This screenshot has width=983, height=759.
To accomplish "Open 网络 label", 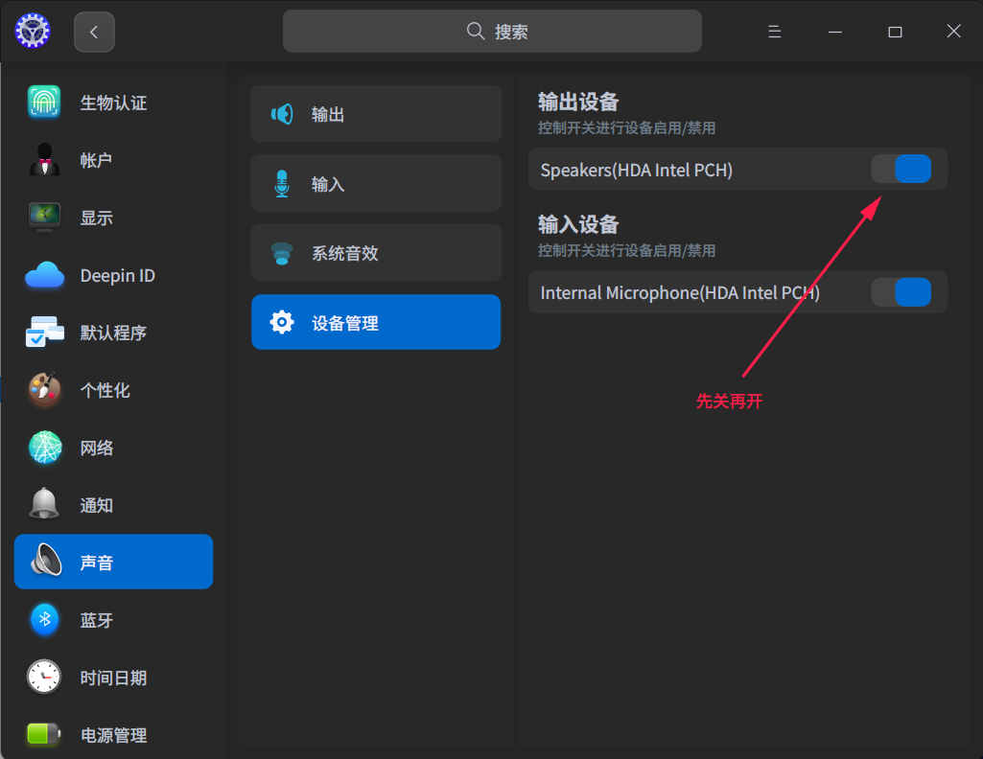I will tap(97, 448).
